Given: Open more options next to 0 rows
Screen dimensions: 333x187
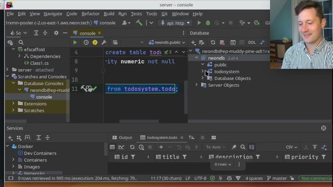Looking at the screenshot, I should [x=239, y=164].
